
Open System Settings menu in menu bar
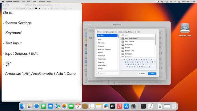click(x=13, y=2)
